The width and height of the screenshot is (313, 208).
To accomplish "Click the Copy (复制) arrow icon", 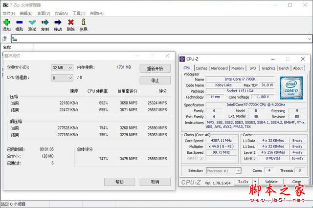I will [x=45, y=22].
